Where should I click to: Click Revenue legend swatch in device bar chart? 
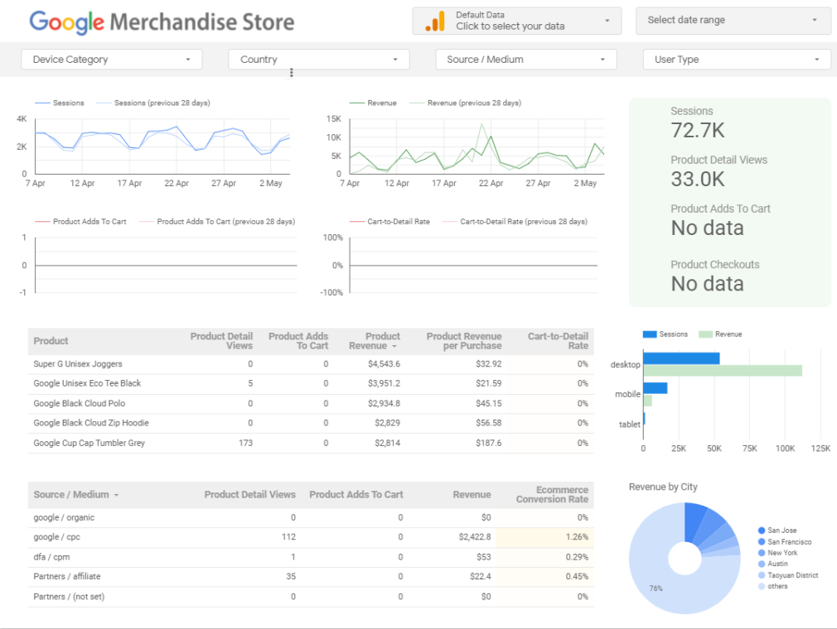click(705, 334)
